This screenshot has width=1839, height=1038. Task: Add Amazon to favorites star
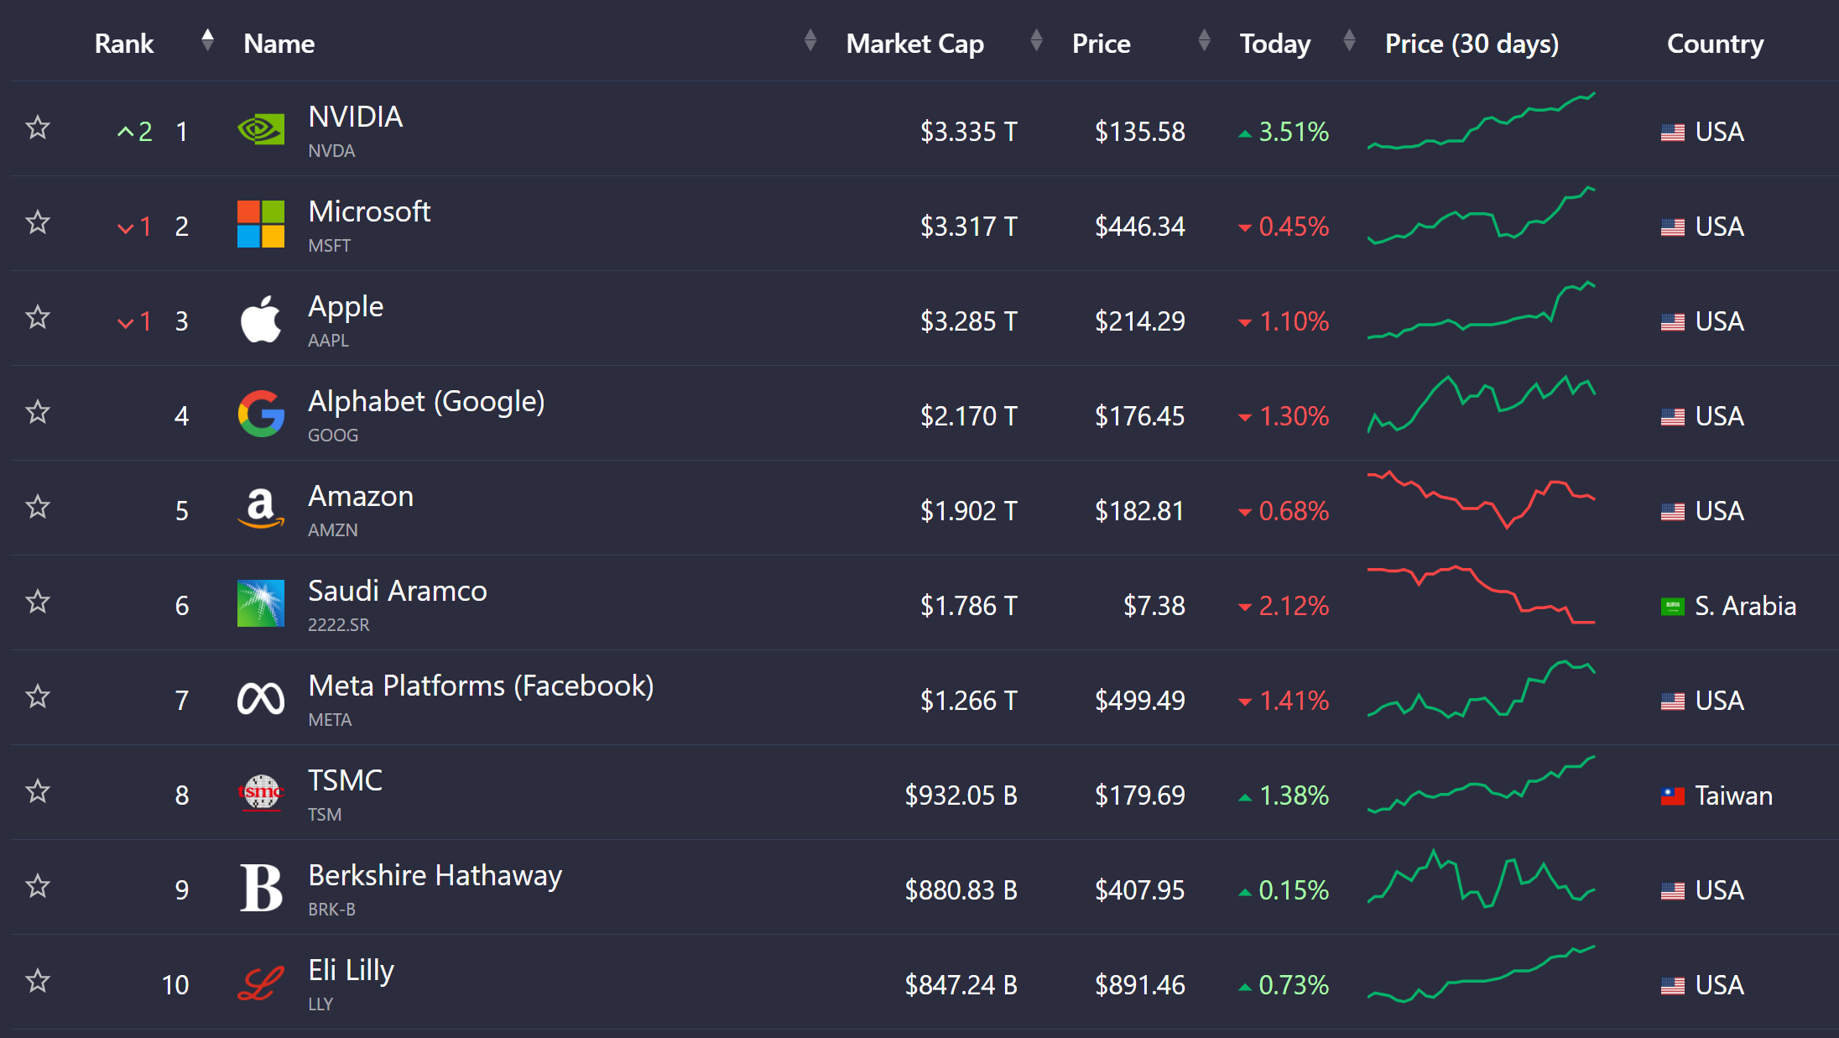(x=38, y=508)
